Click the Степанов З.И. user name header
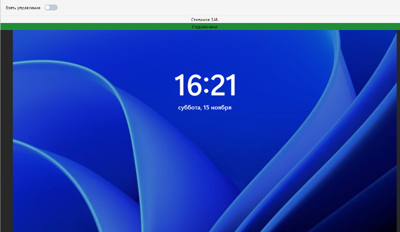Screen dimensions: 400x232 204,19
